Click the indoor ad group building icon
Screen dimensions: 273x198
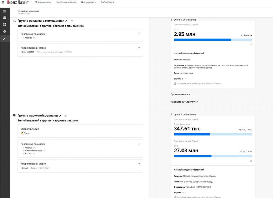coord(14,21)
